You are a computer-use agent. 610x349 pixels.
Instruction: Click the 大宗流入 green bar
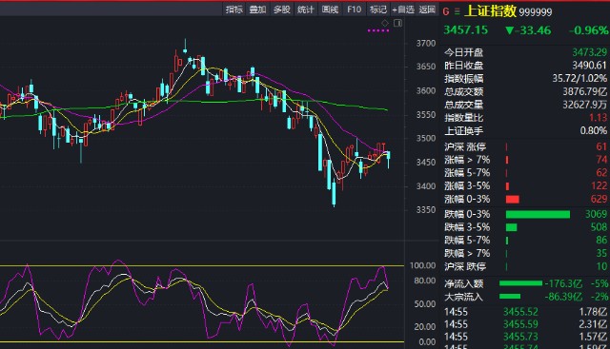click(510, 297)
